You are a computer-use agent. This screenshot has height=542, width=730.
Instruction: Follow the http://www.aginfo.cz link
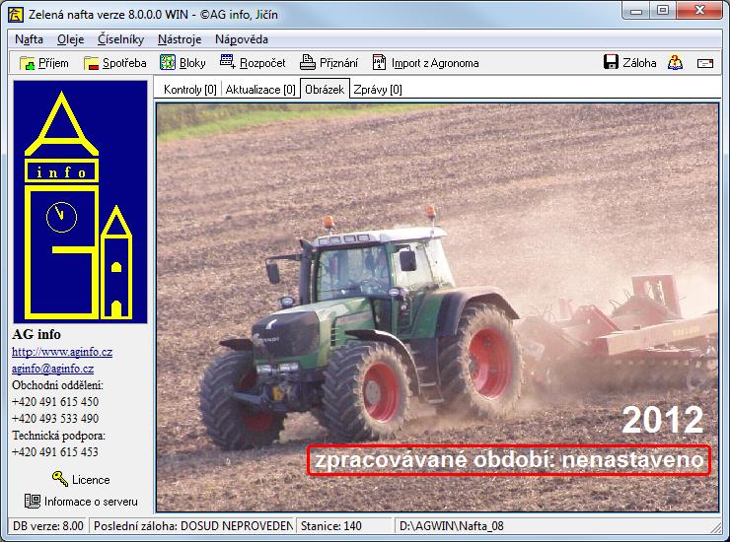[62, 352]
